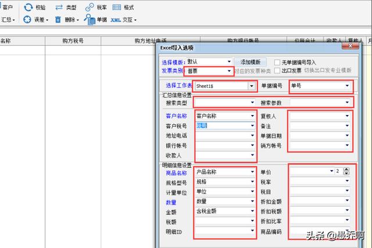The height and width of the screenshot is (248, 372).
Task: Click the 删除 trash can icon
Action: 58,19
